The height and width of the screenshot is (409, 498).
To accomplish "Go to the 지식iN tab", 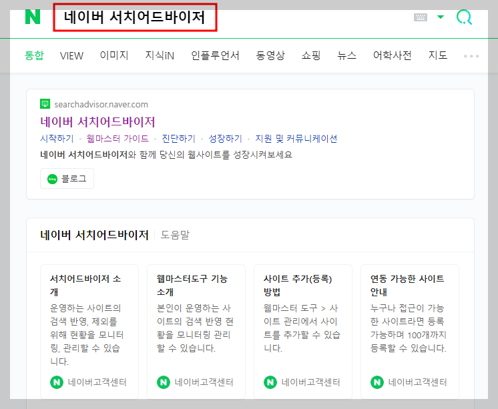I will tap(160, 55).
